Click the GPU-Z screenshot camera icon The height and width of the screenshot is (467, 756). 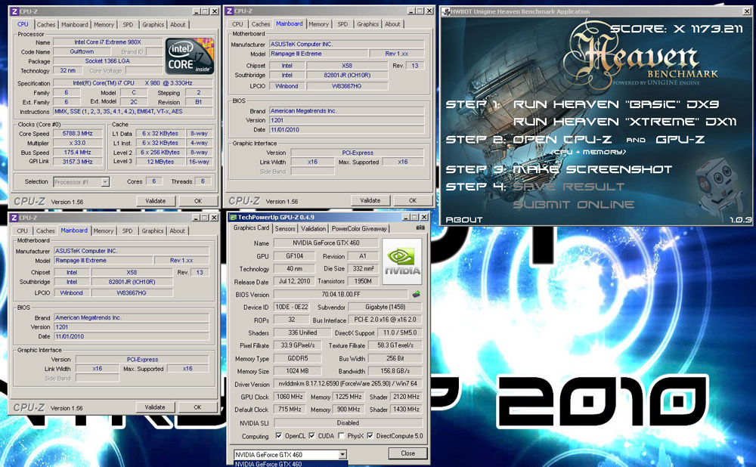click(x=420, y=227)
